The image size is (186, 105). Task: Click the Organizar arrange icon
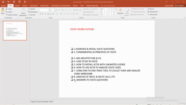[x=120, y=10]
